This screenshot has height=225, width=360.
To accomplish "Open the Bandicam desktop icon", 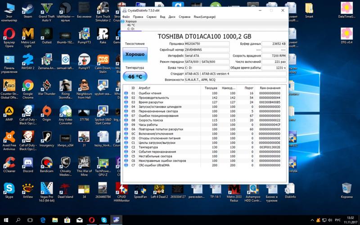I will point(47,165).
